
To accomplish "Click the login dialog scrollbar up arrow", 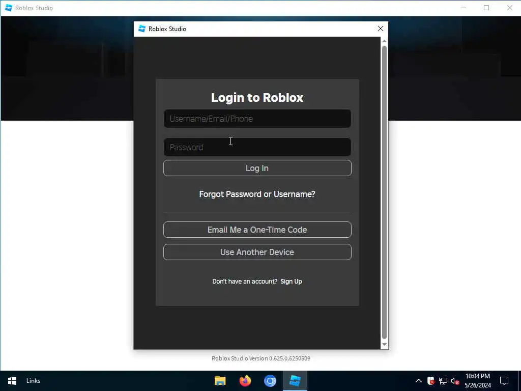I will coord(385,41).
